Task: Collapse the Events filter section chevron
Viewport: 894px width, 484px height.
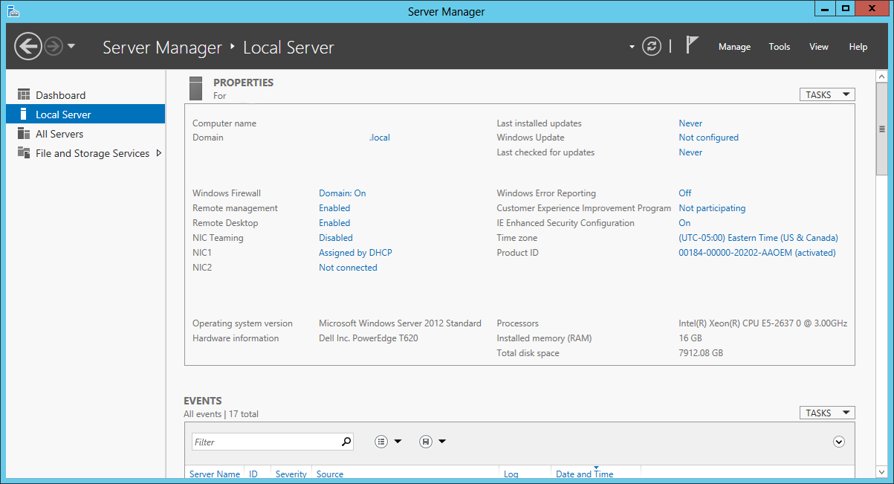Action: (838, 441)
